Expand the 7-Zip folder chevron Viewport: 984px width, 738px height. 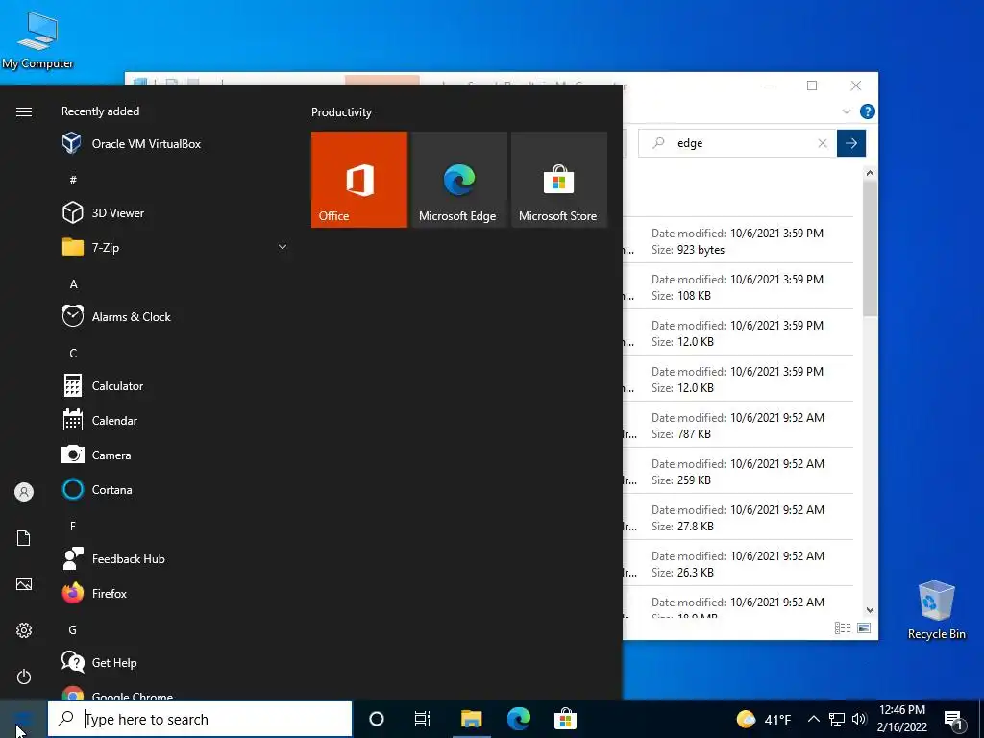pyautogui.click(x=283, y=247)
